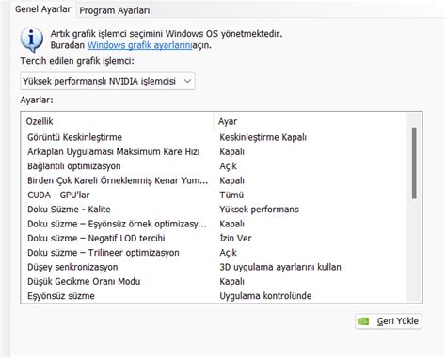Image resolution: width=446 pixels, height=358 pixels.
Task: Click the NVIDIA logo on Geri Yükle
Action: click(x=363, y=321)
